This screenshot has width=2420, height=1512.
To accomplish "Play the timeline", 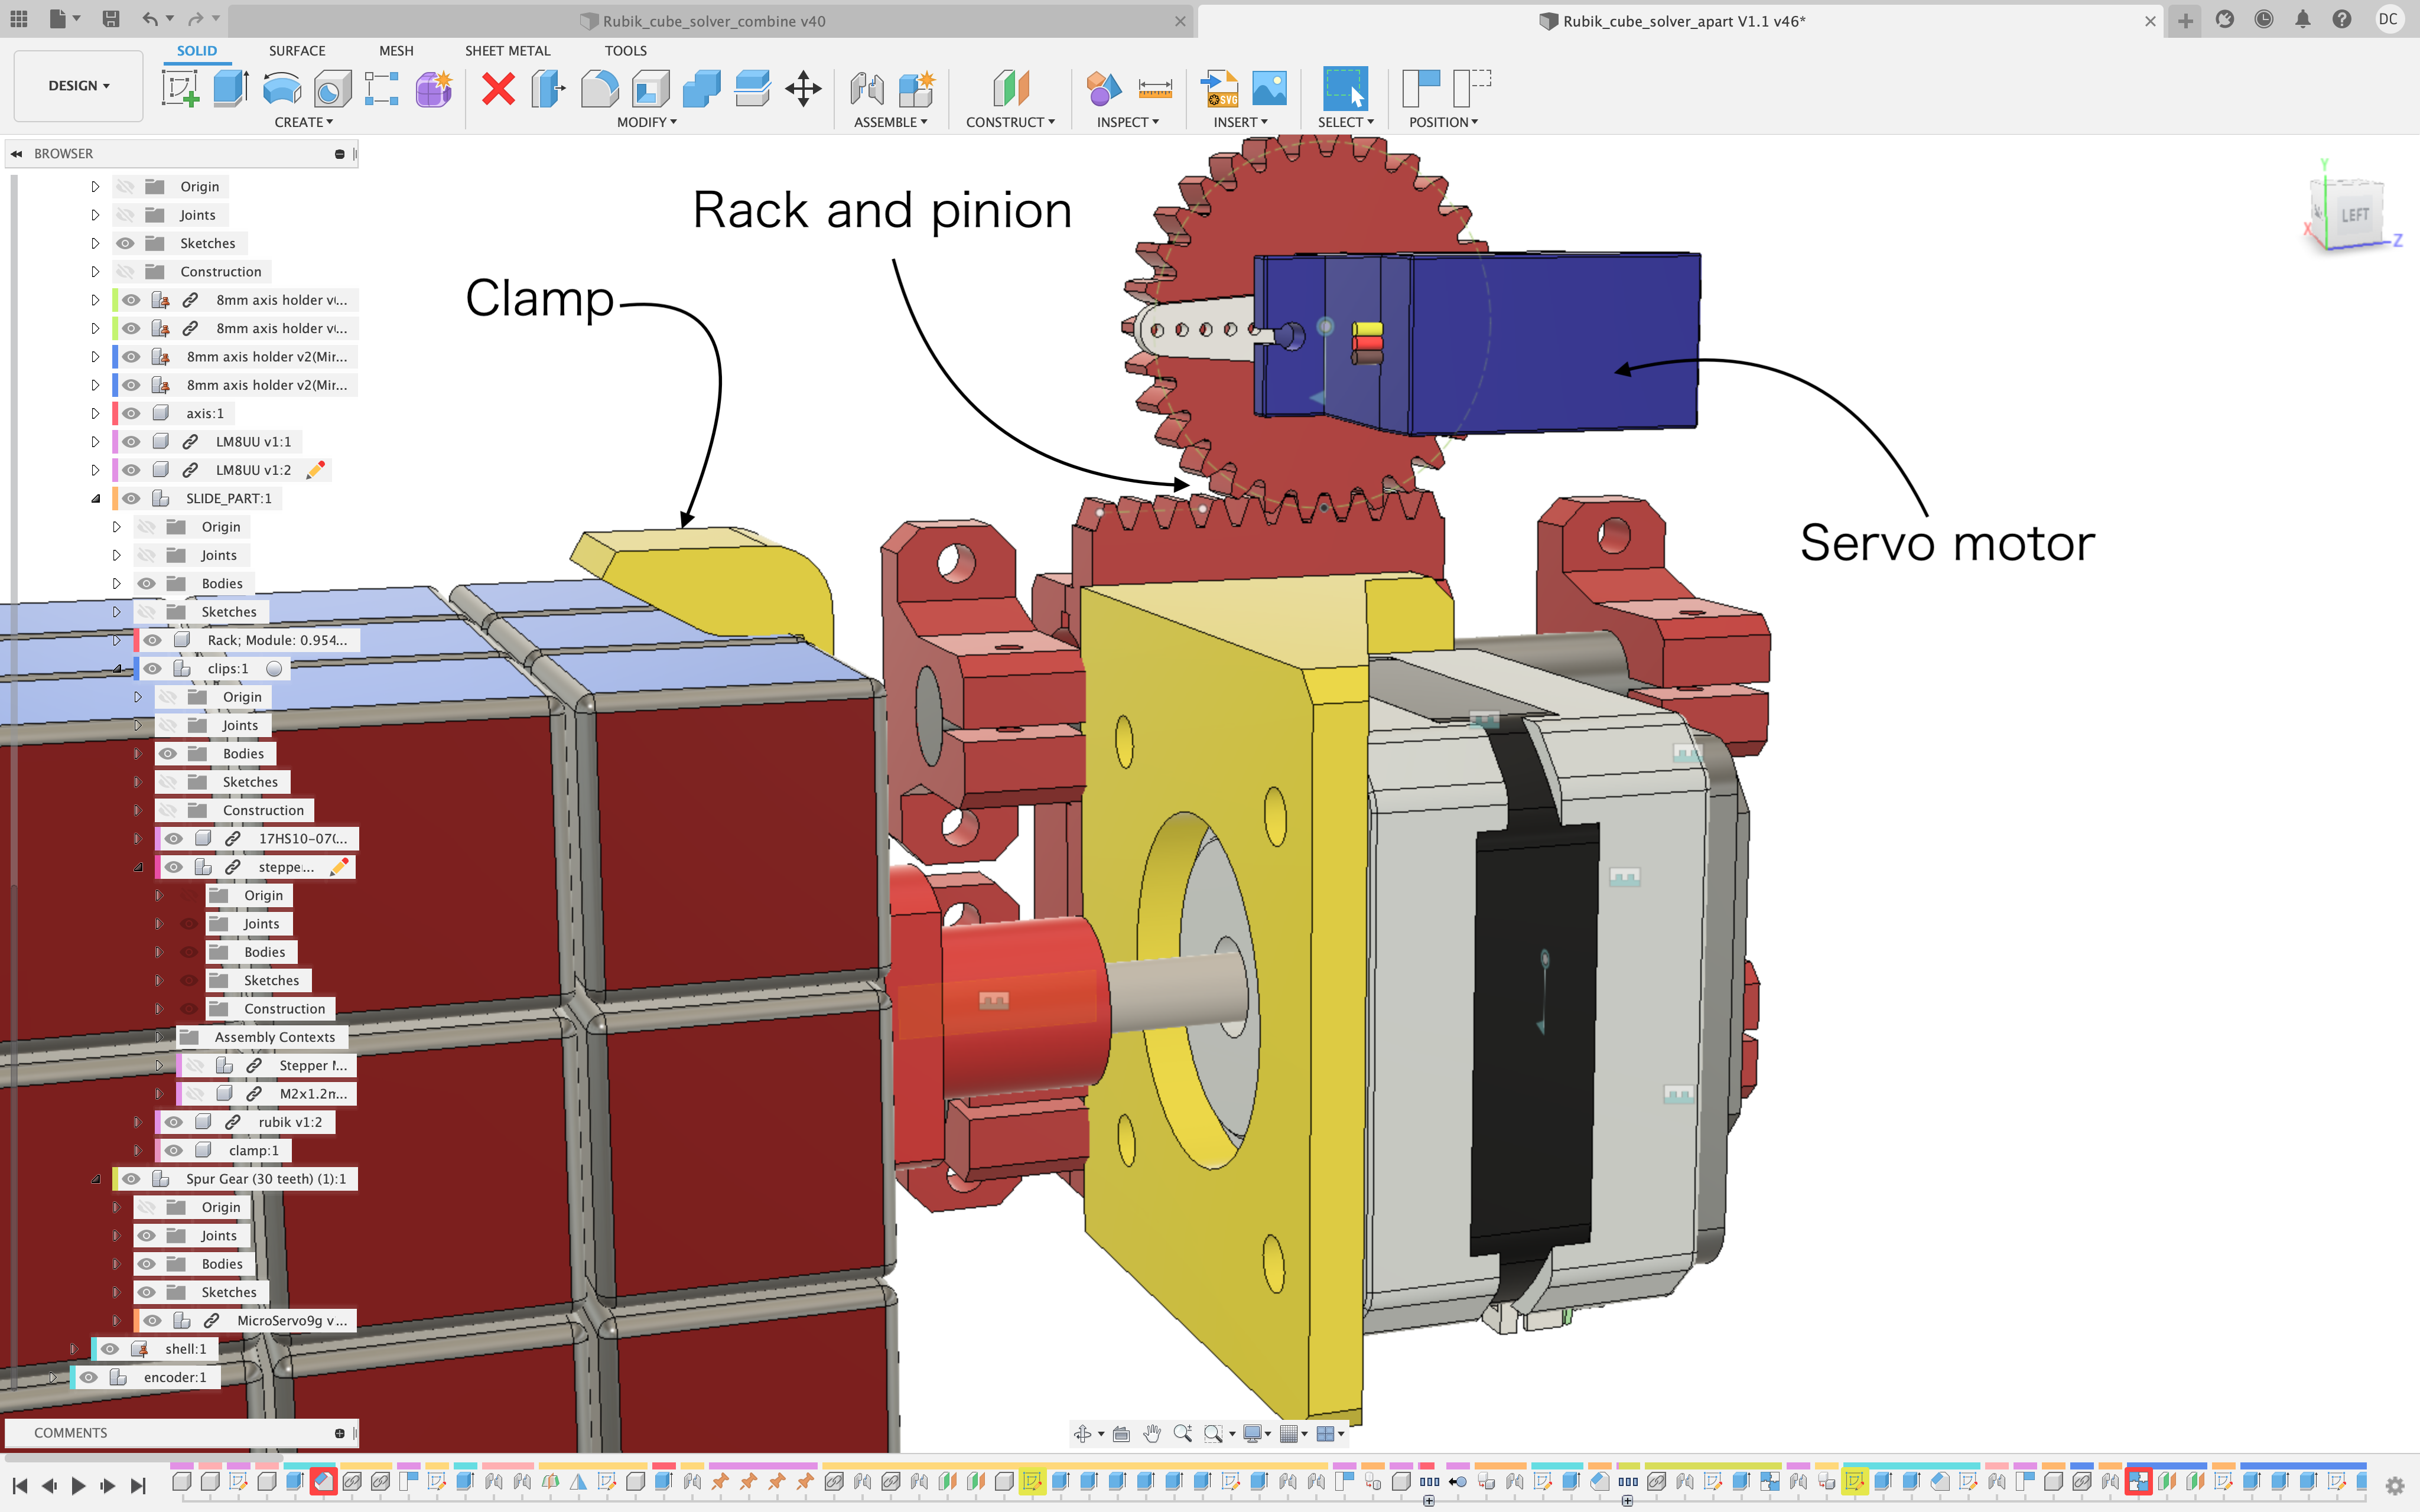I will (78, 1486).
